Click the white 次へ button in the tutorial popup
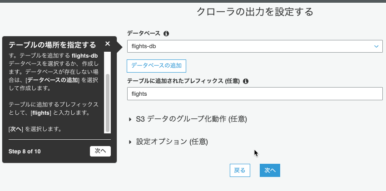Screen dimensions: 386x191 click(100, 151)
